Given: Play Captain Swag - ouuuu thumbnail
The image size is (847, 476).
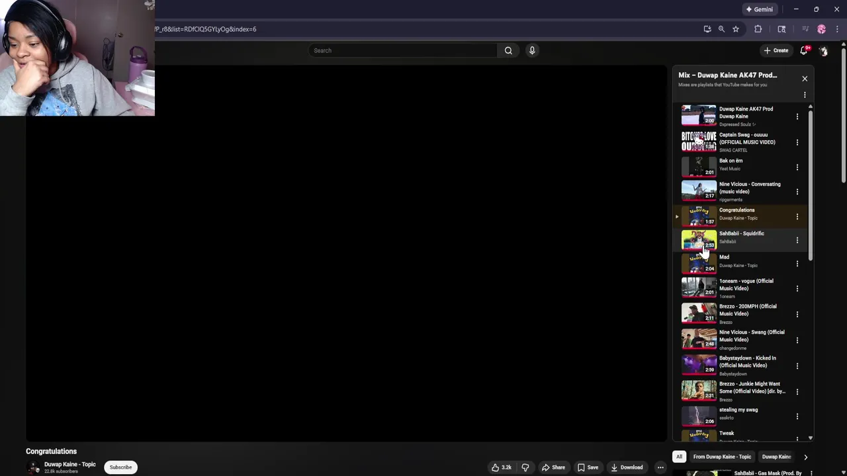Looking at the screenshot, I should tap(699, 141).
